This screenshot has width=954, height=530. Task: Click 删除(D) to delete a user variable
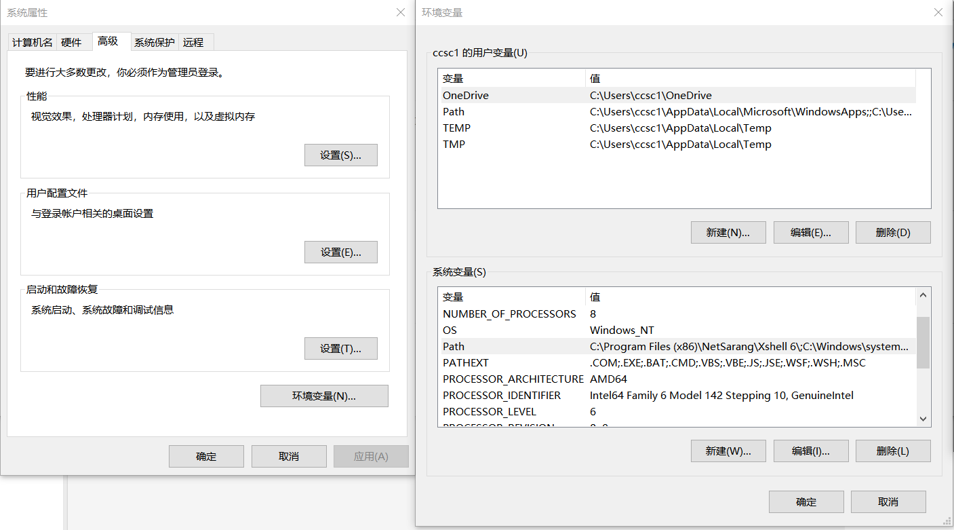tap(893, 232)
